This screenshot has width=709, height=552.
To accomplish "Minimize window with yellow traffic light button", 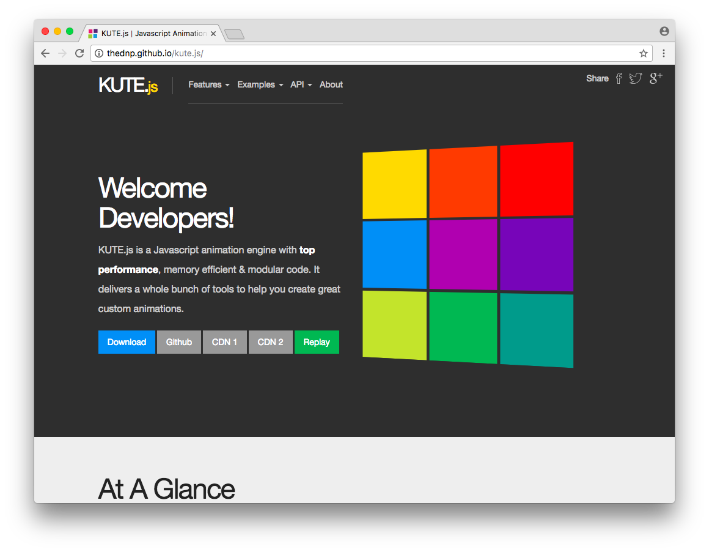I will (57, 31).
